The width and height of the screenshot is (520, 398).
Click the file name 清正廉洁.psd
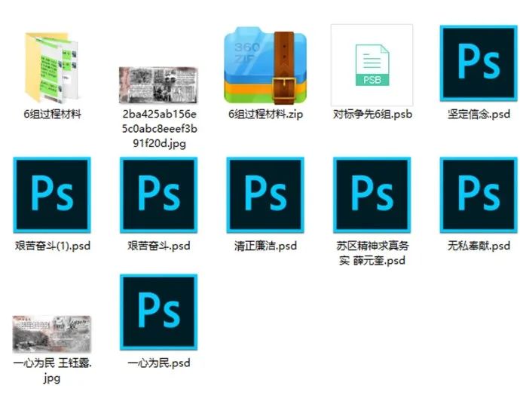coord(265,246)
